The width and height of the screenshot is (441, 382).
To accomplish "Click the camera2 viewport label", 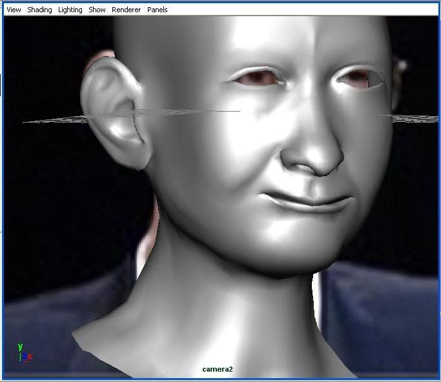I will 218,369.
